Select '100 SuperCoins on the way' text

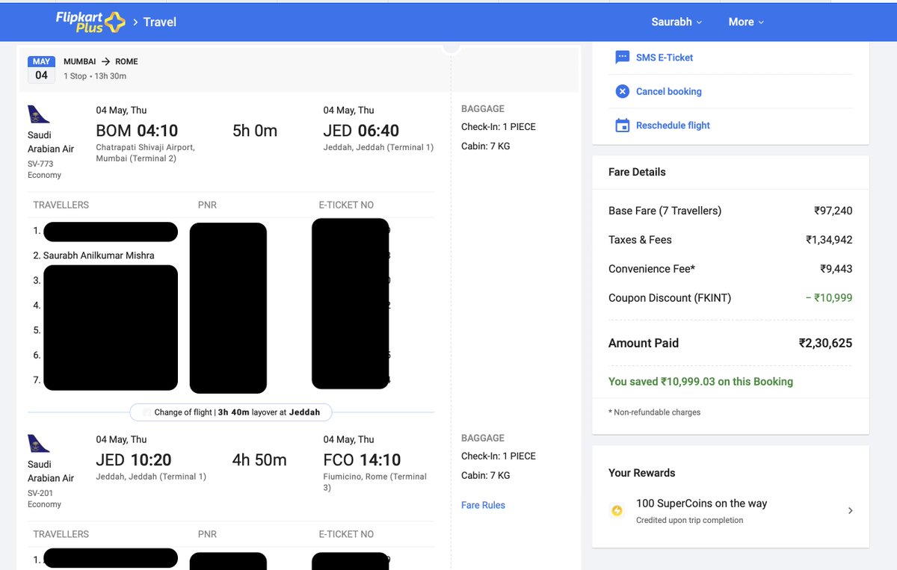pos(701,504)
